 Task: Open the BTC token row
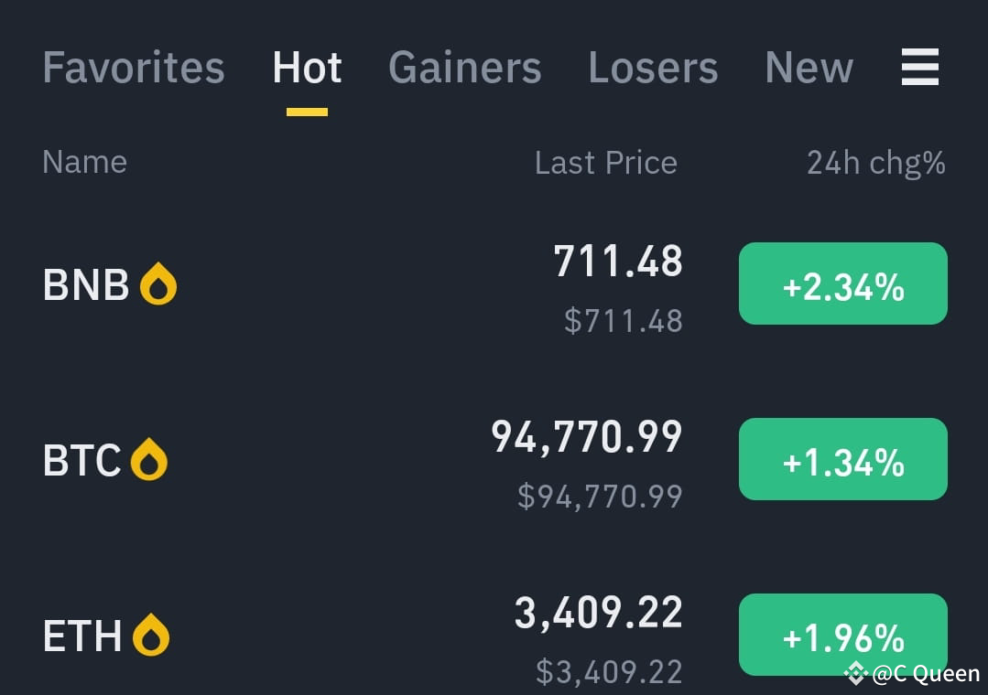(82, 459)
